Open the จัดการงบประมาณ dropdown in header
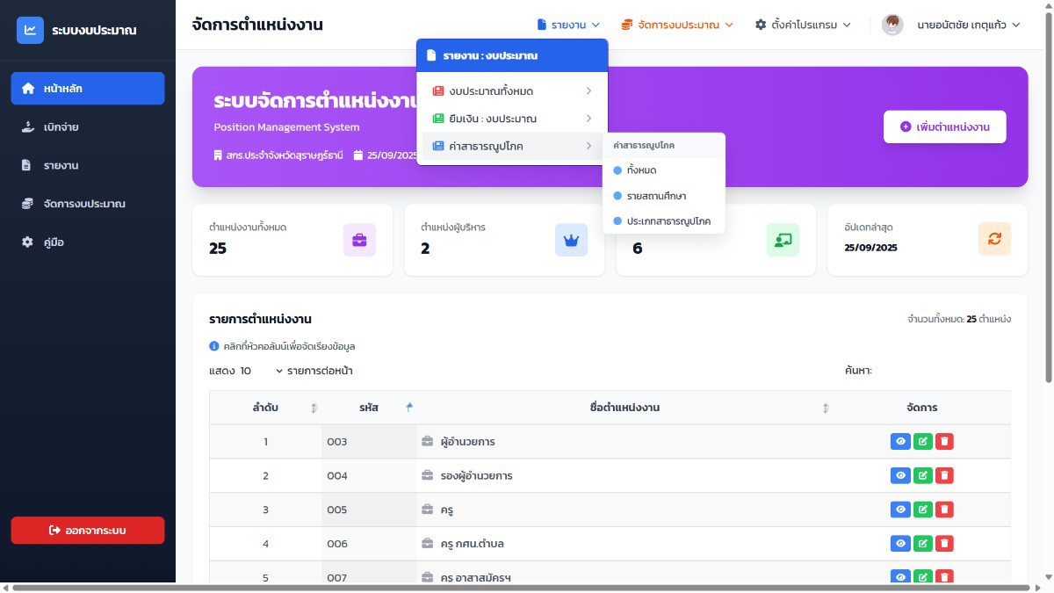 676,25
